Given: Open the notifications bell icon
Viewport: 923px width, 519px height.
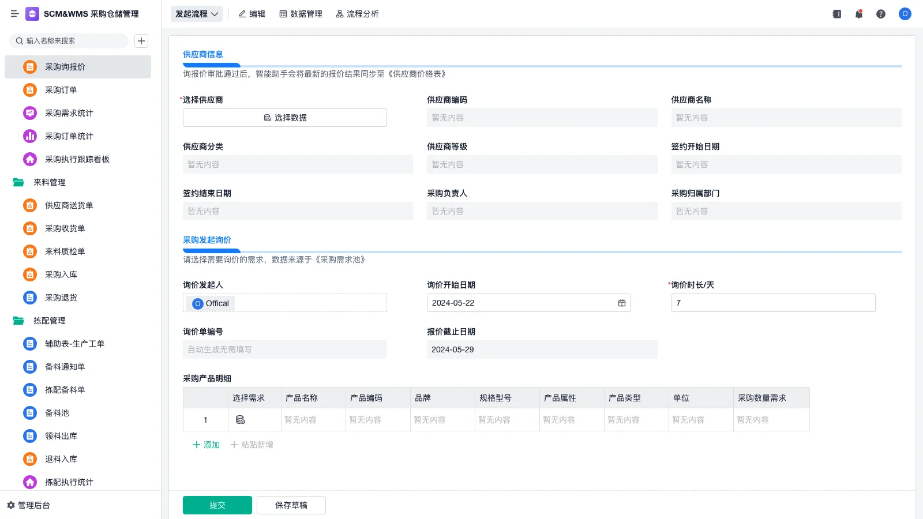Looking at the screenshot, I should point(859,14).
